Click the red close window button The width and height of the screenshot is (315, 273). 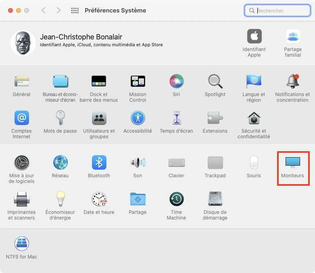[10, 10]
